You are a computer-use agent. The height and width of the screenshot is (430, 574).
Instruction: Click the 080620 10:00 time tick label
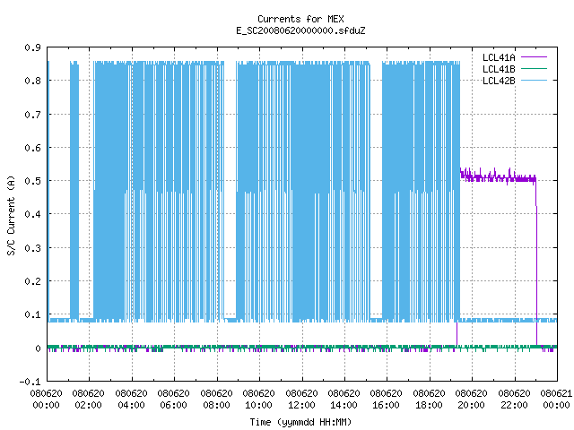click(x=259, y=400)
